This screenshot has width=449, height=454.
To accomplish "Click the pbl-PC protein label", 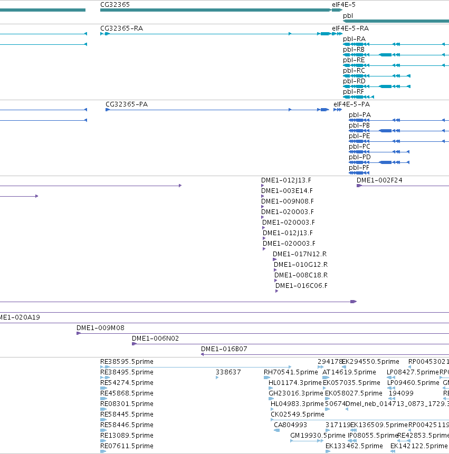I will click(x=359, y=147).
